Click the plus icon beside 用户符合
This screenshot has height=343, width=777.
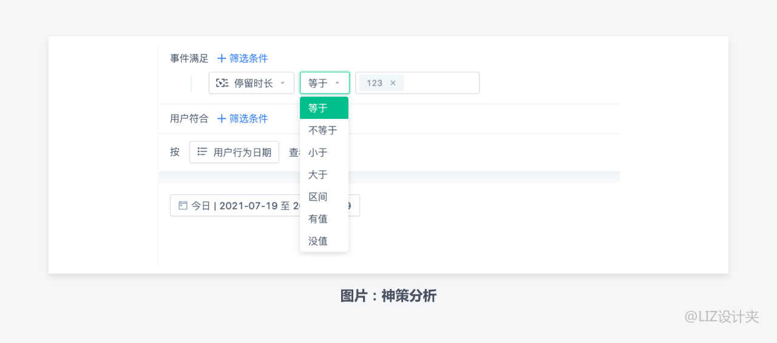(x=222, y=119)
